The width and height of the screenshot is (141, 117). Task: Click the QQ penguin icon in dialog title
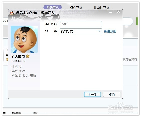coord(12,13)
